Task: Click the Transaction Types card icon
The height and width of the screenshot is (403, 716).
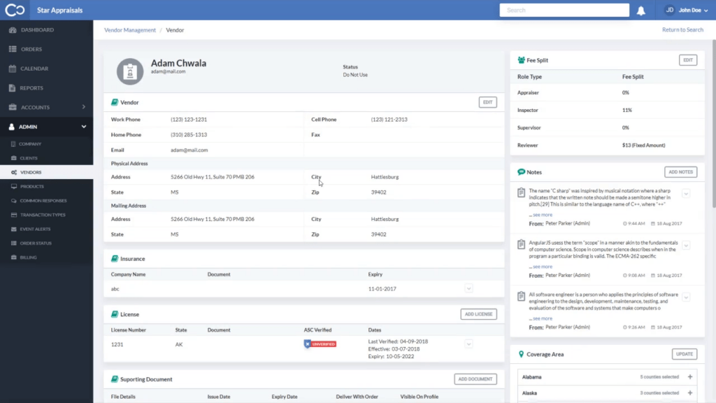Action: [14, 215]
